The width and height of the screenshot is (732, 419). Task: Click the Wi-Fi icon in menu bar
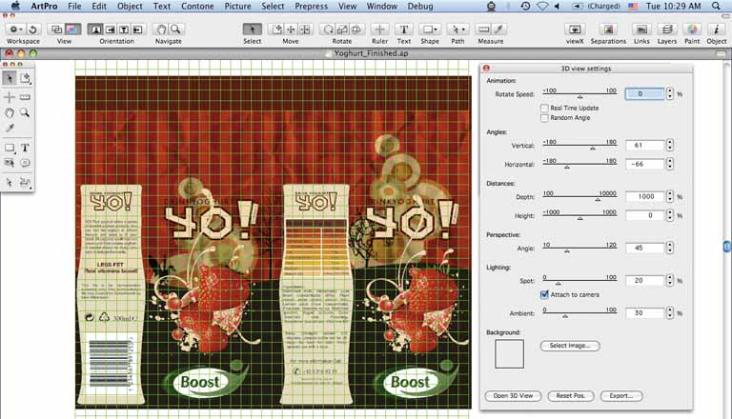point(542,6)
